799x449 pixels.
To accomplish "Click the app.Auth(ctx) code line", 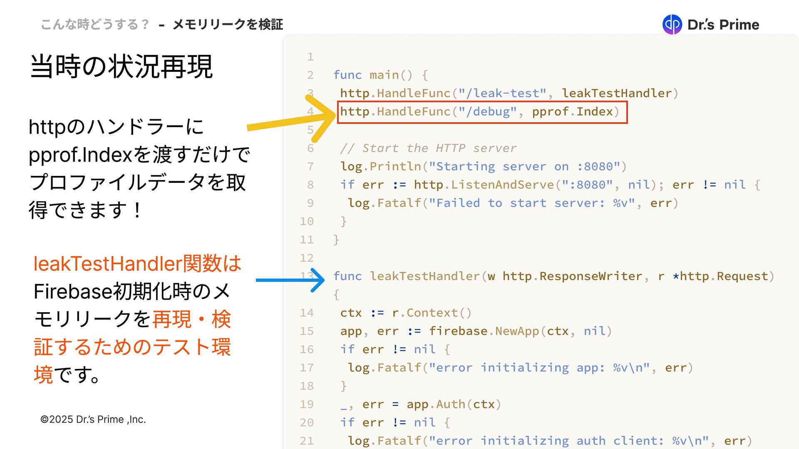I will 420,404.
